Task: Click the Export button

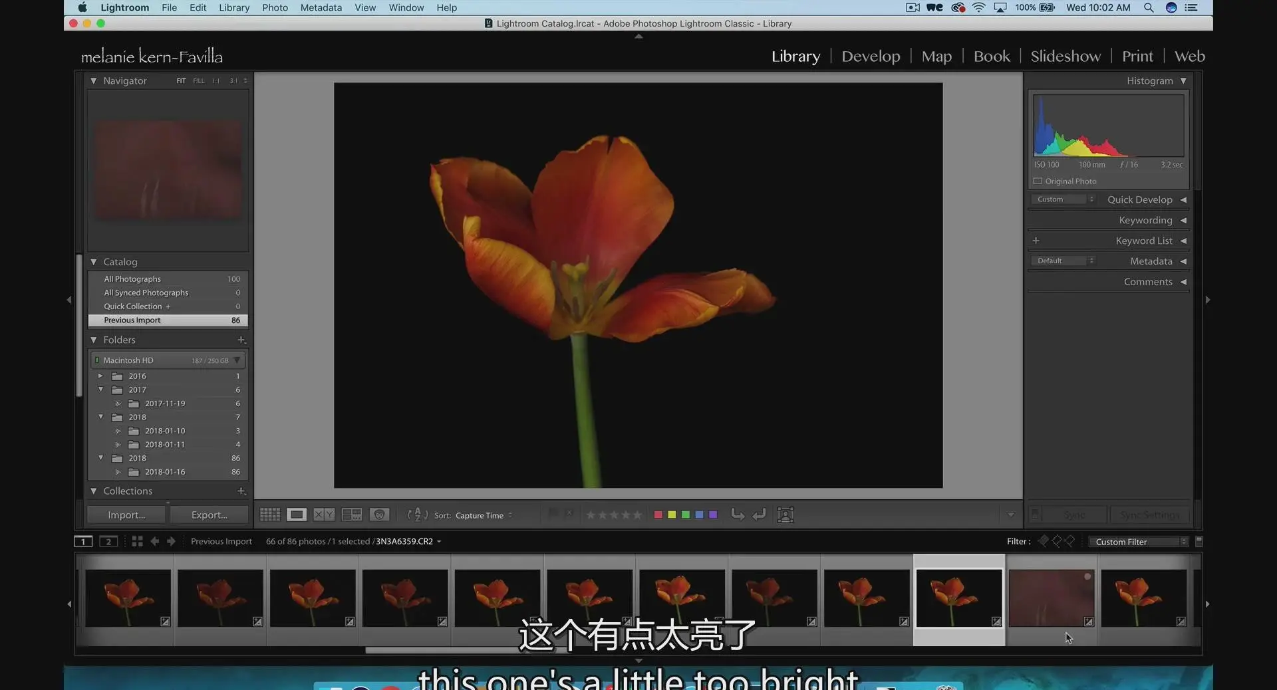Action: click(209, 515)
